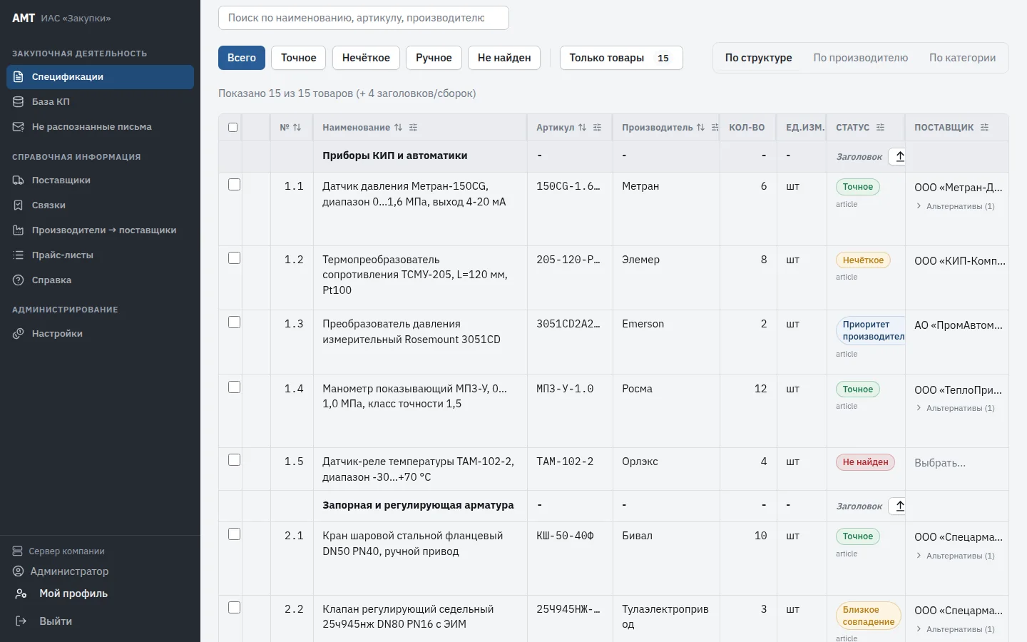The image size is (1027, 642).
Task: Click the upload arrow for Запорная арматура row
Action: click(899, 506)
